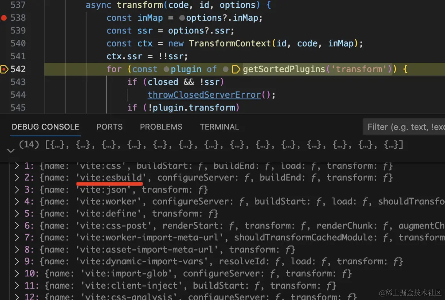Expand item 9 vite:dynamic-import-vars entry
Image resolution: width=445 pixels, height=300 pixels.
pos(17,262)
